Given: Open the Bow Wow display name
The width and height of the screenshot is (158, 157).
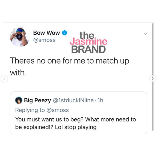Looking at the screenshot, I should pos(47,33).
